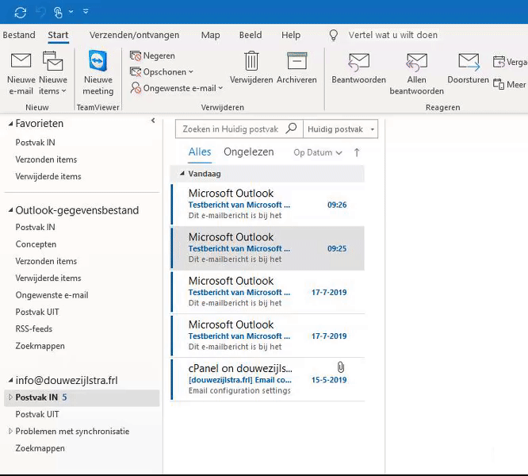Toggle Touch/Mouse mode icon
The width and height of the screenshot is (528, 476).
coord(58,13)
